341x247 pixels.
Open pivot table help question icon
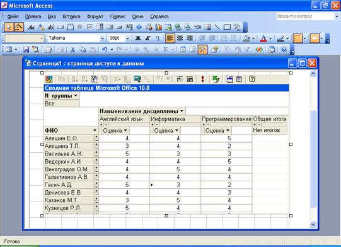click(252, 79)
